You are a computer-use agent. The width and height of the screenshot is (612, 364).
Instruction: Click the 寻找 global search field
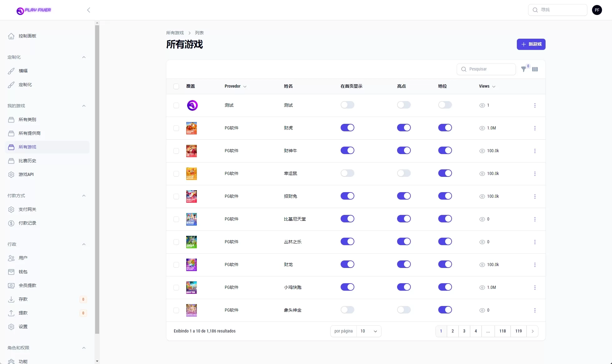(558, 10)
